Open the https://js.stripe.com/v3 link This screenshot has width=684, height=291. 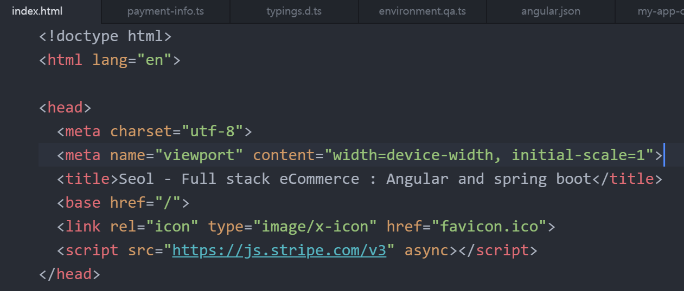tap(279, 250)
